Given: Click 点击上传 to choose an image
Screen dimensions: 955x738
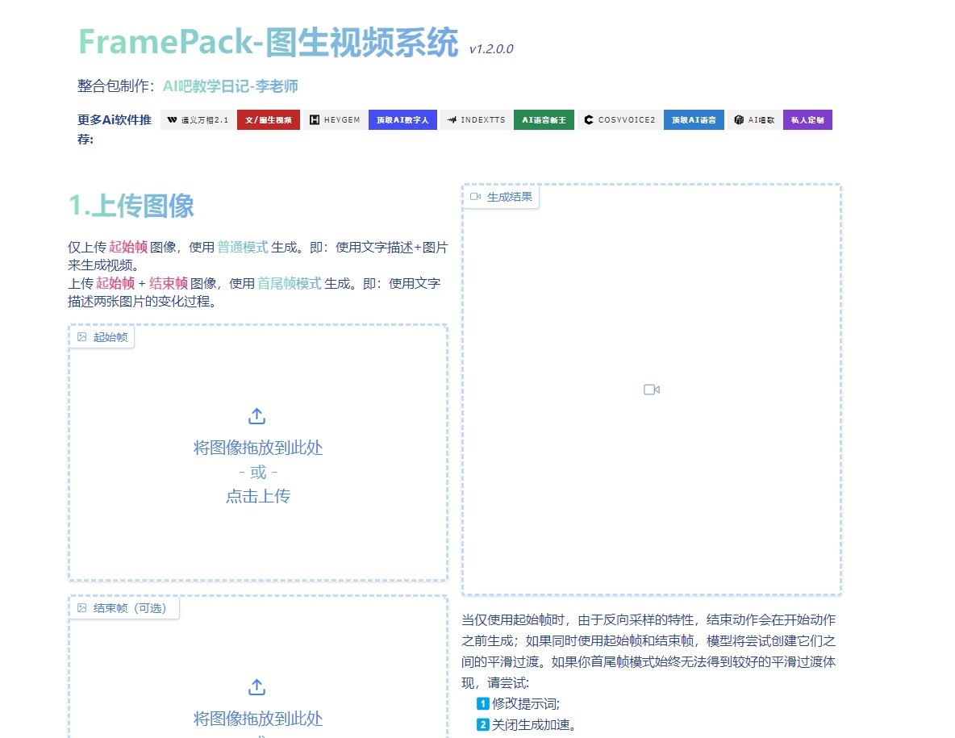Looking at the screenshot, I should point(256,496).
